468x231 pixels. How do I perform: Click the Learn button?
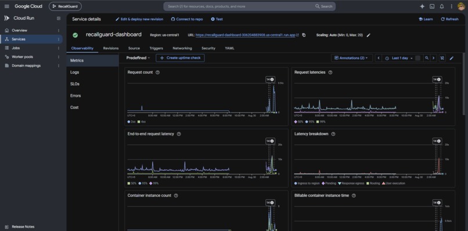coord(426,19)
